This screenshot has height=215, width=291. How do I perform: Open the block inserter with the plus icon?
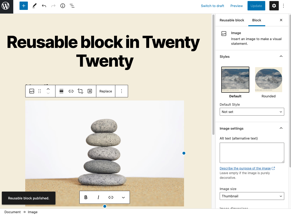coord(24,5)
